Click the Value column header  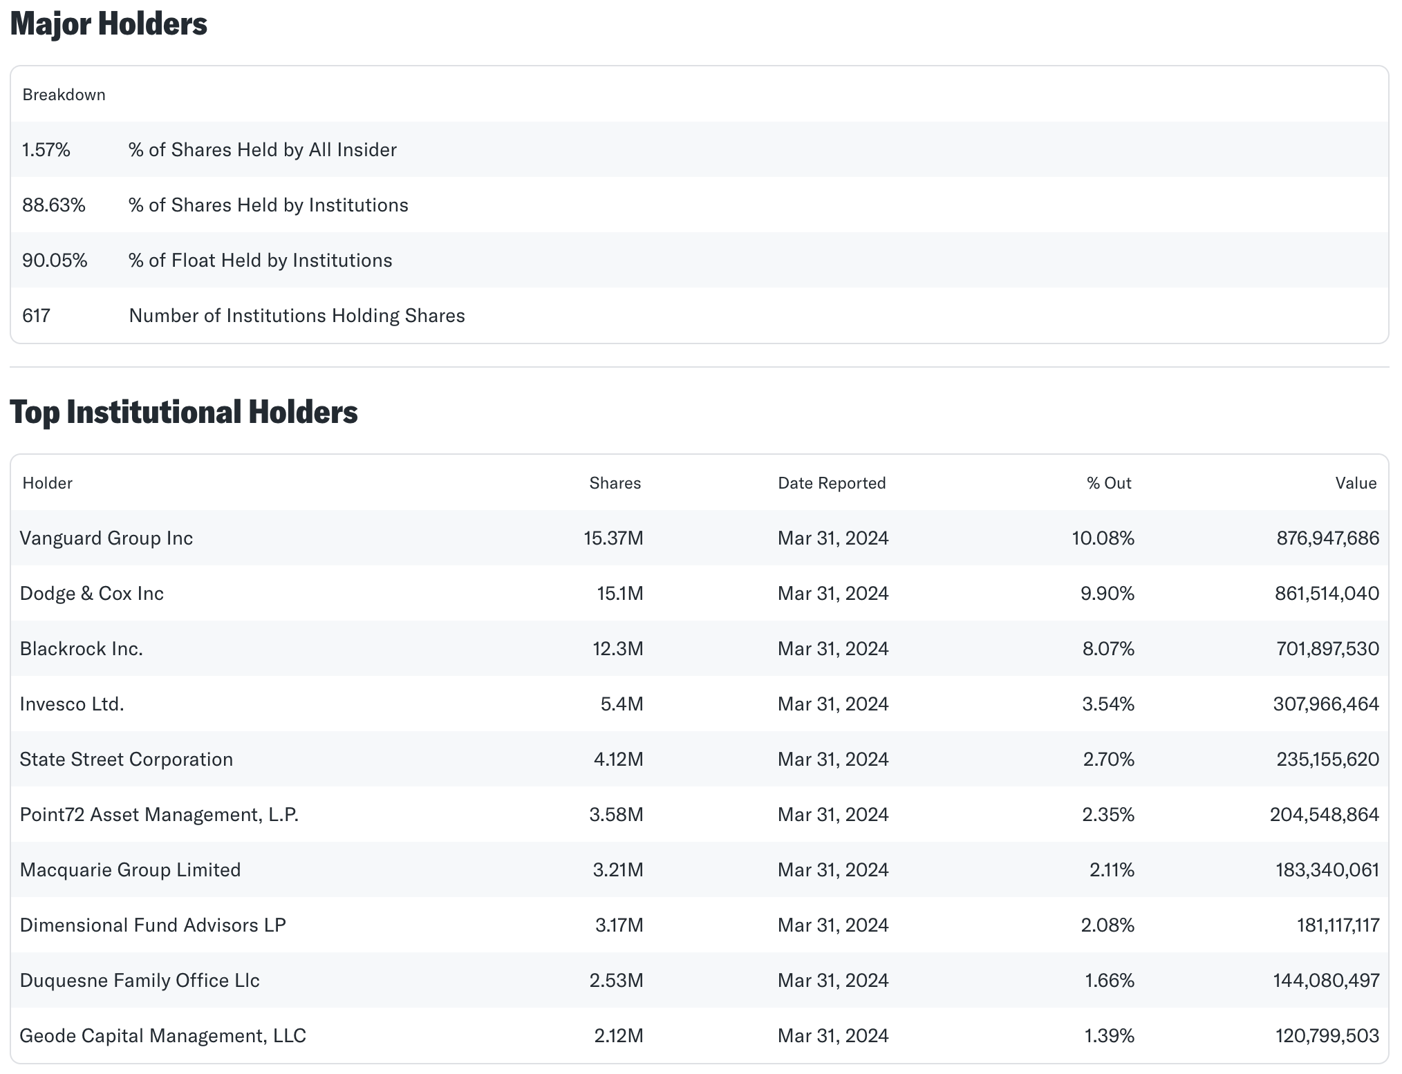(x=1356, y=483)
